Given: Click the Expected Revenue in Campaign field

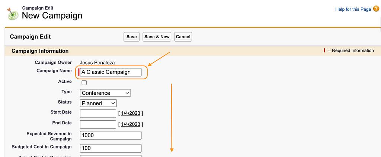Looking at the screenshot, I should (111, 135).
